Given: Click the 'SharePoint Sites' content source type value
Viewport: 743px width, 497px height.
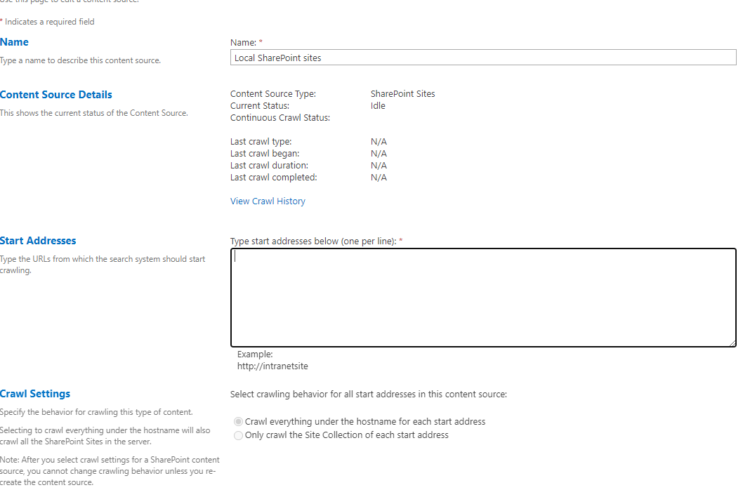Looking at the screenshot, I should (402, 93).
